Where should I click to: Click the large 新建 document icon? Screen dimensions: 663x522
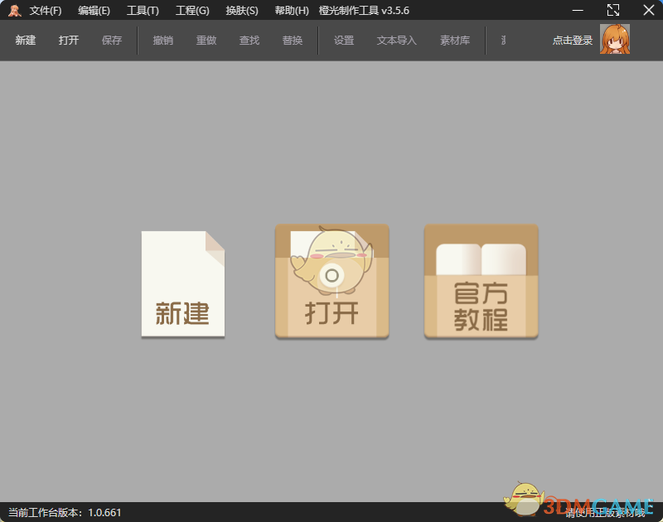[x=182, y=282]
